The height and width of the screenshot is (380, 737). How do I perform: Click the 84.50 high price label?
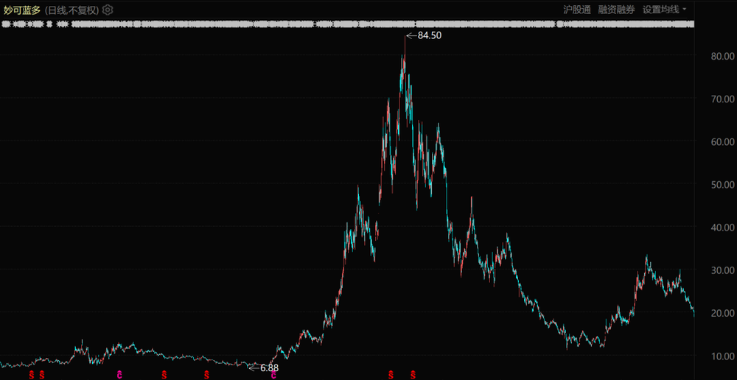pos(429,35)
